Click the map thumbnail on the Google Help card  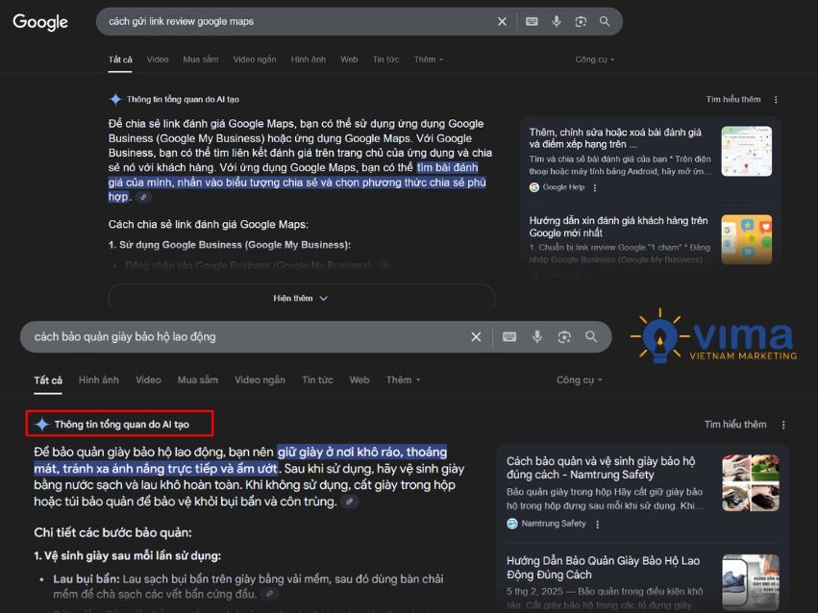tap(747, 151)
